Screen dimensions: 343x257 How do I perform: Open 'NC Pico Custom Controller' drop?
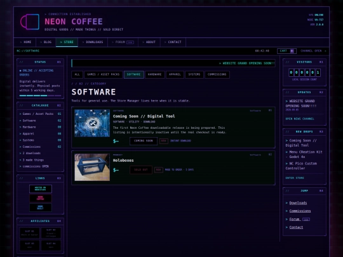coord(301,166)
